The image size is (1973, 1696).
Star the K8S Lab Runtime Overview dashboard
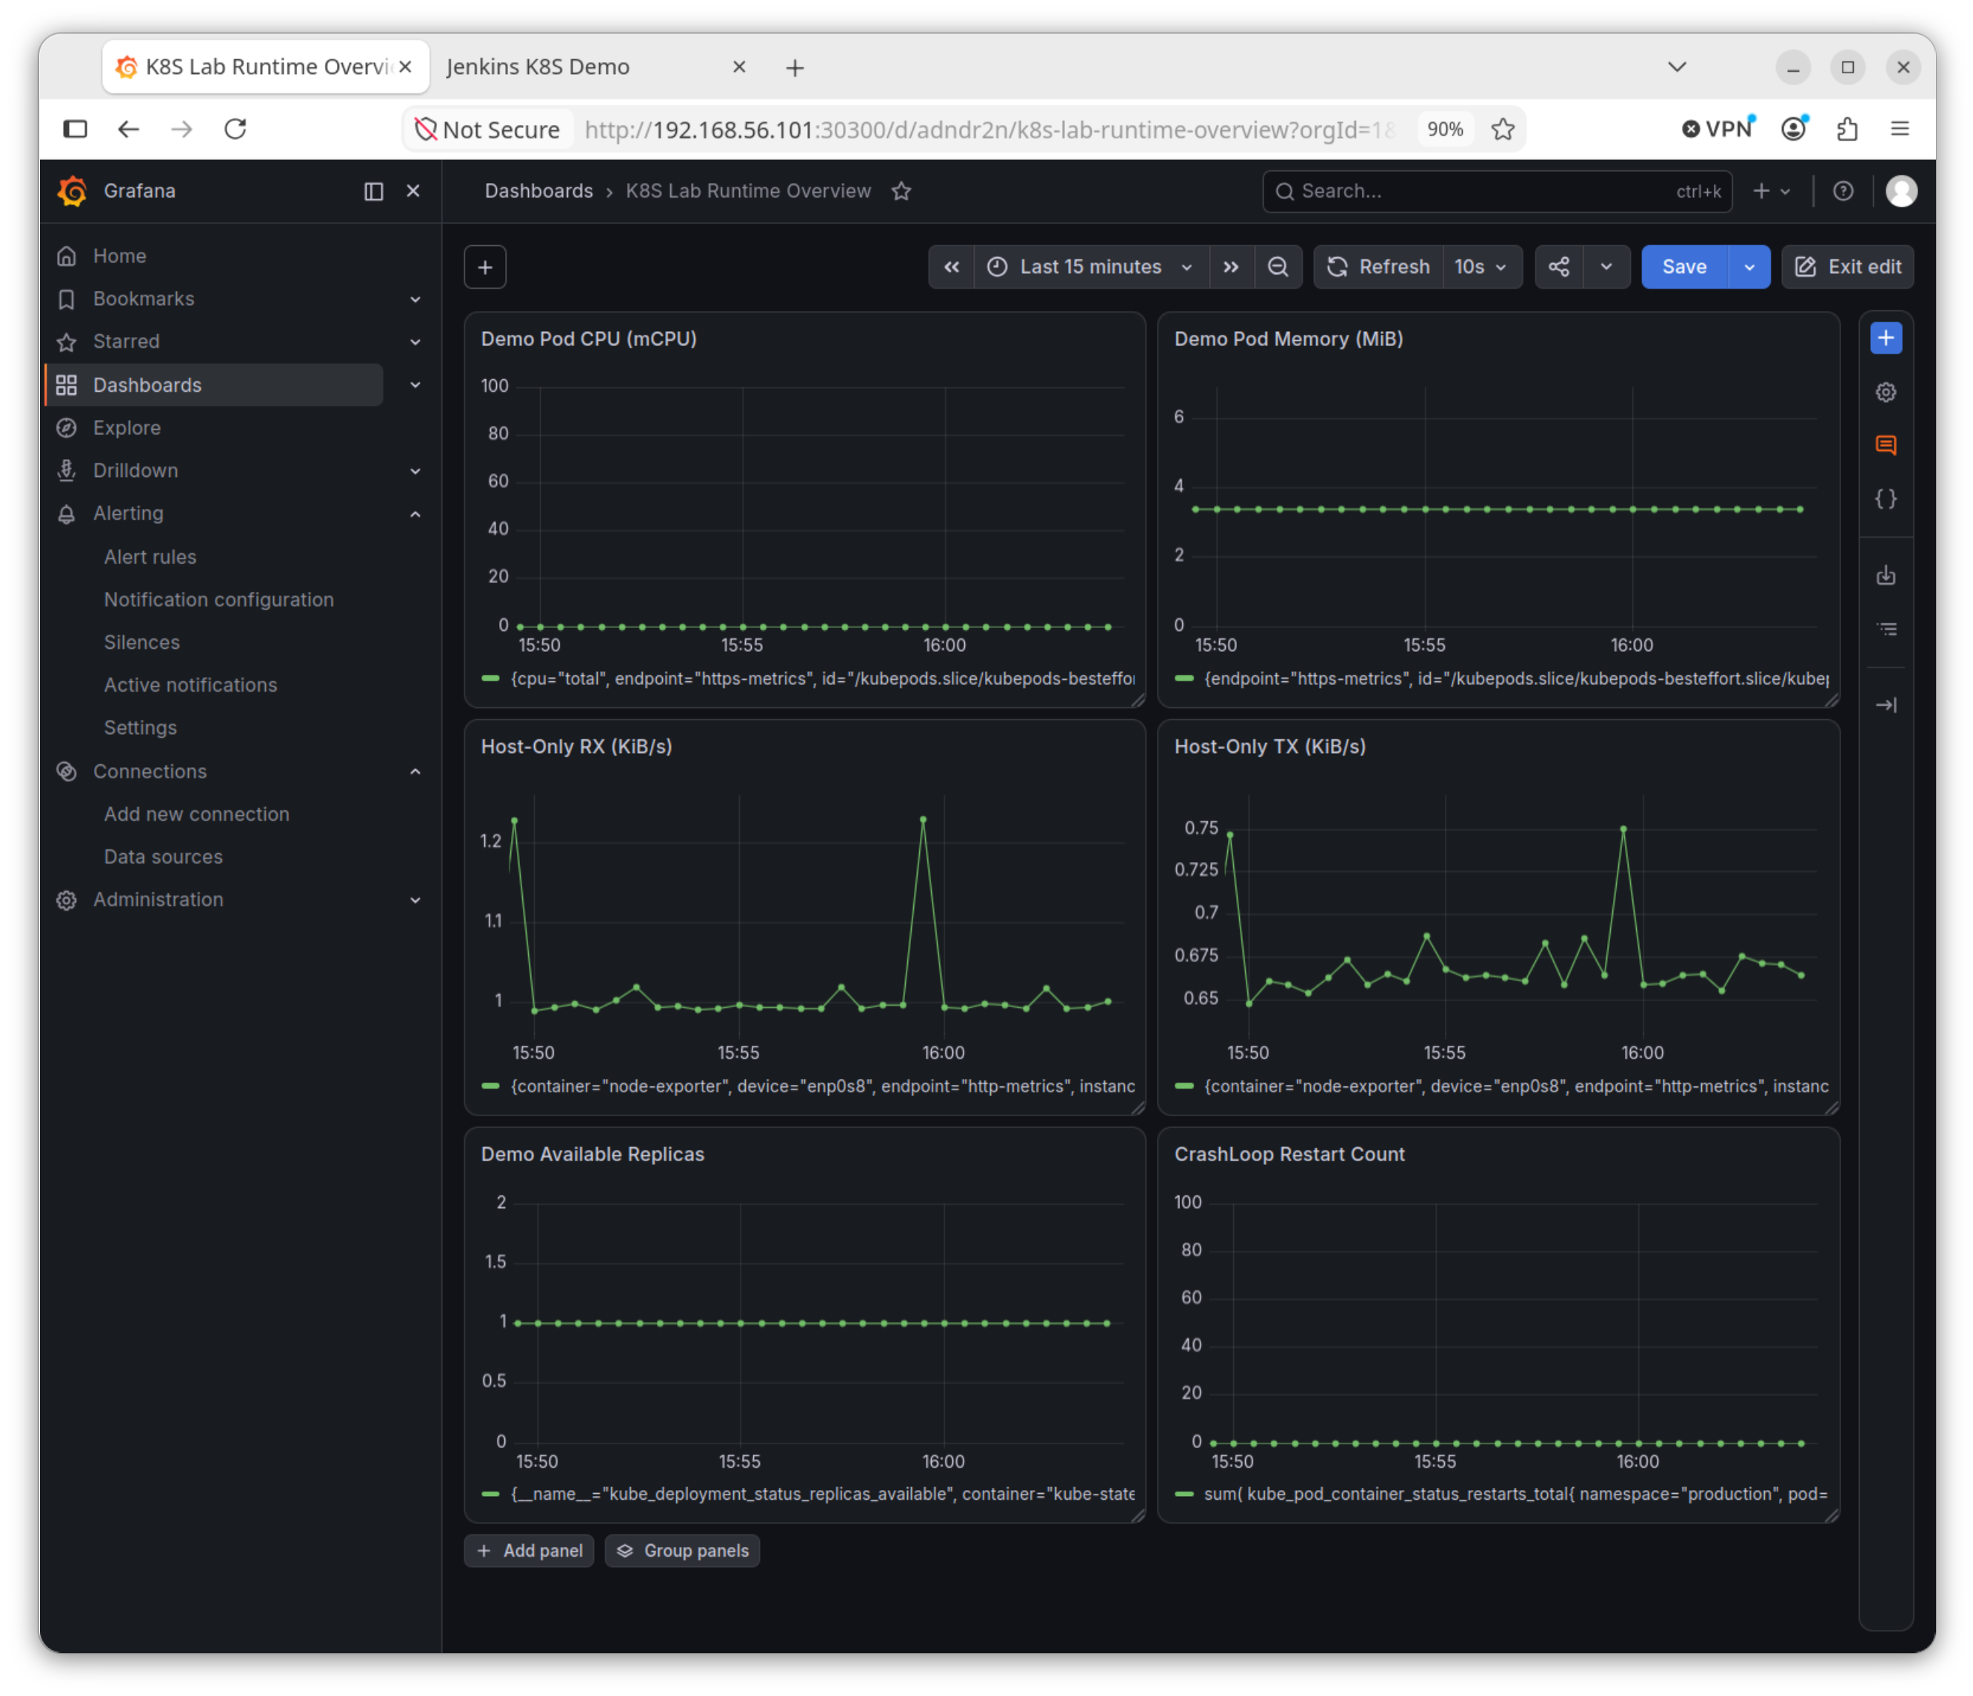coord(902,191)
